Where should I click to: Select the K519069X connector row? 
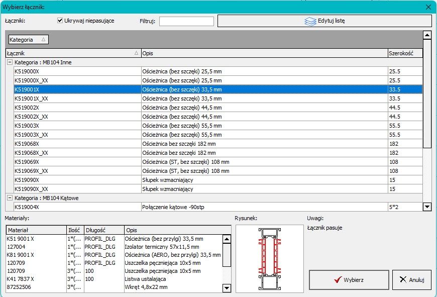click(75, 162)
